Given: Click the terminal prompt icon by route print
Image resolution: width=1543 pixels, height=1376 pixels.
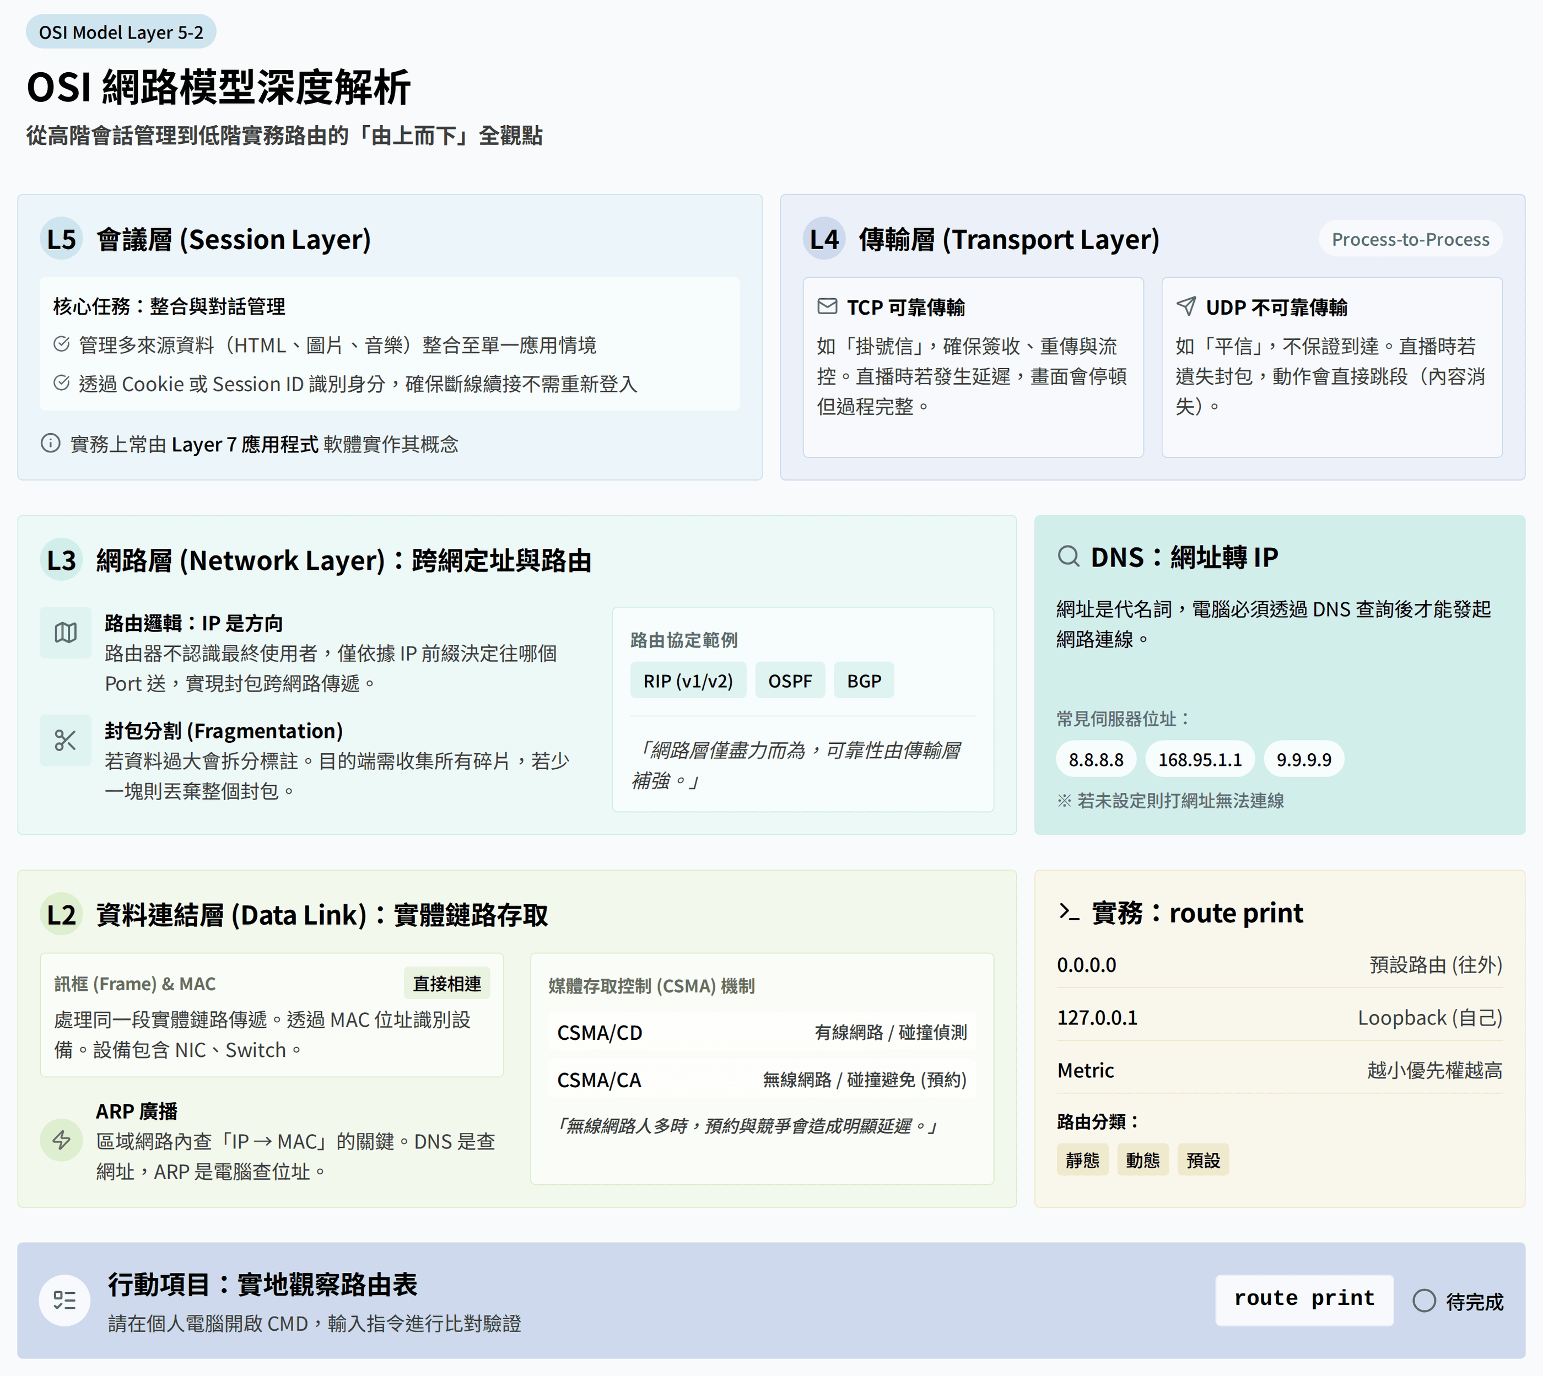Looking at the screenshot, I should point(1068,913).
